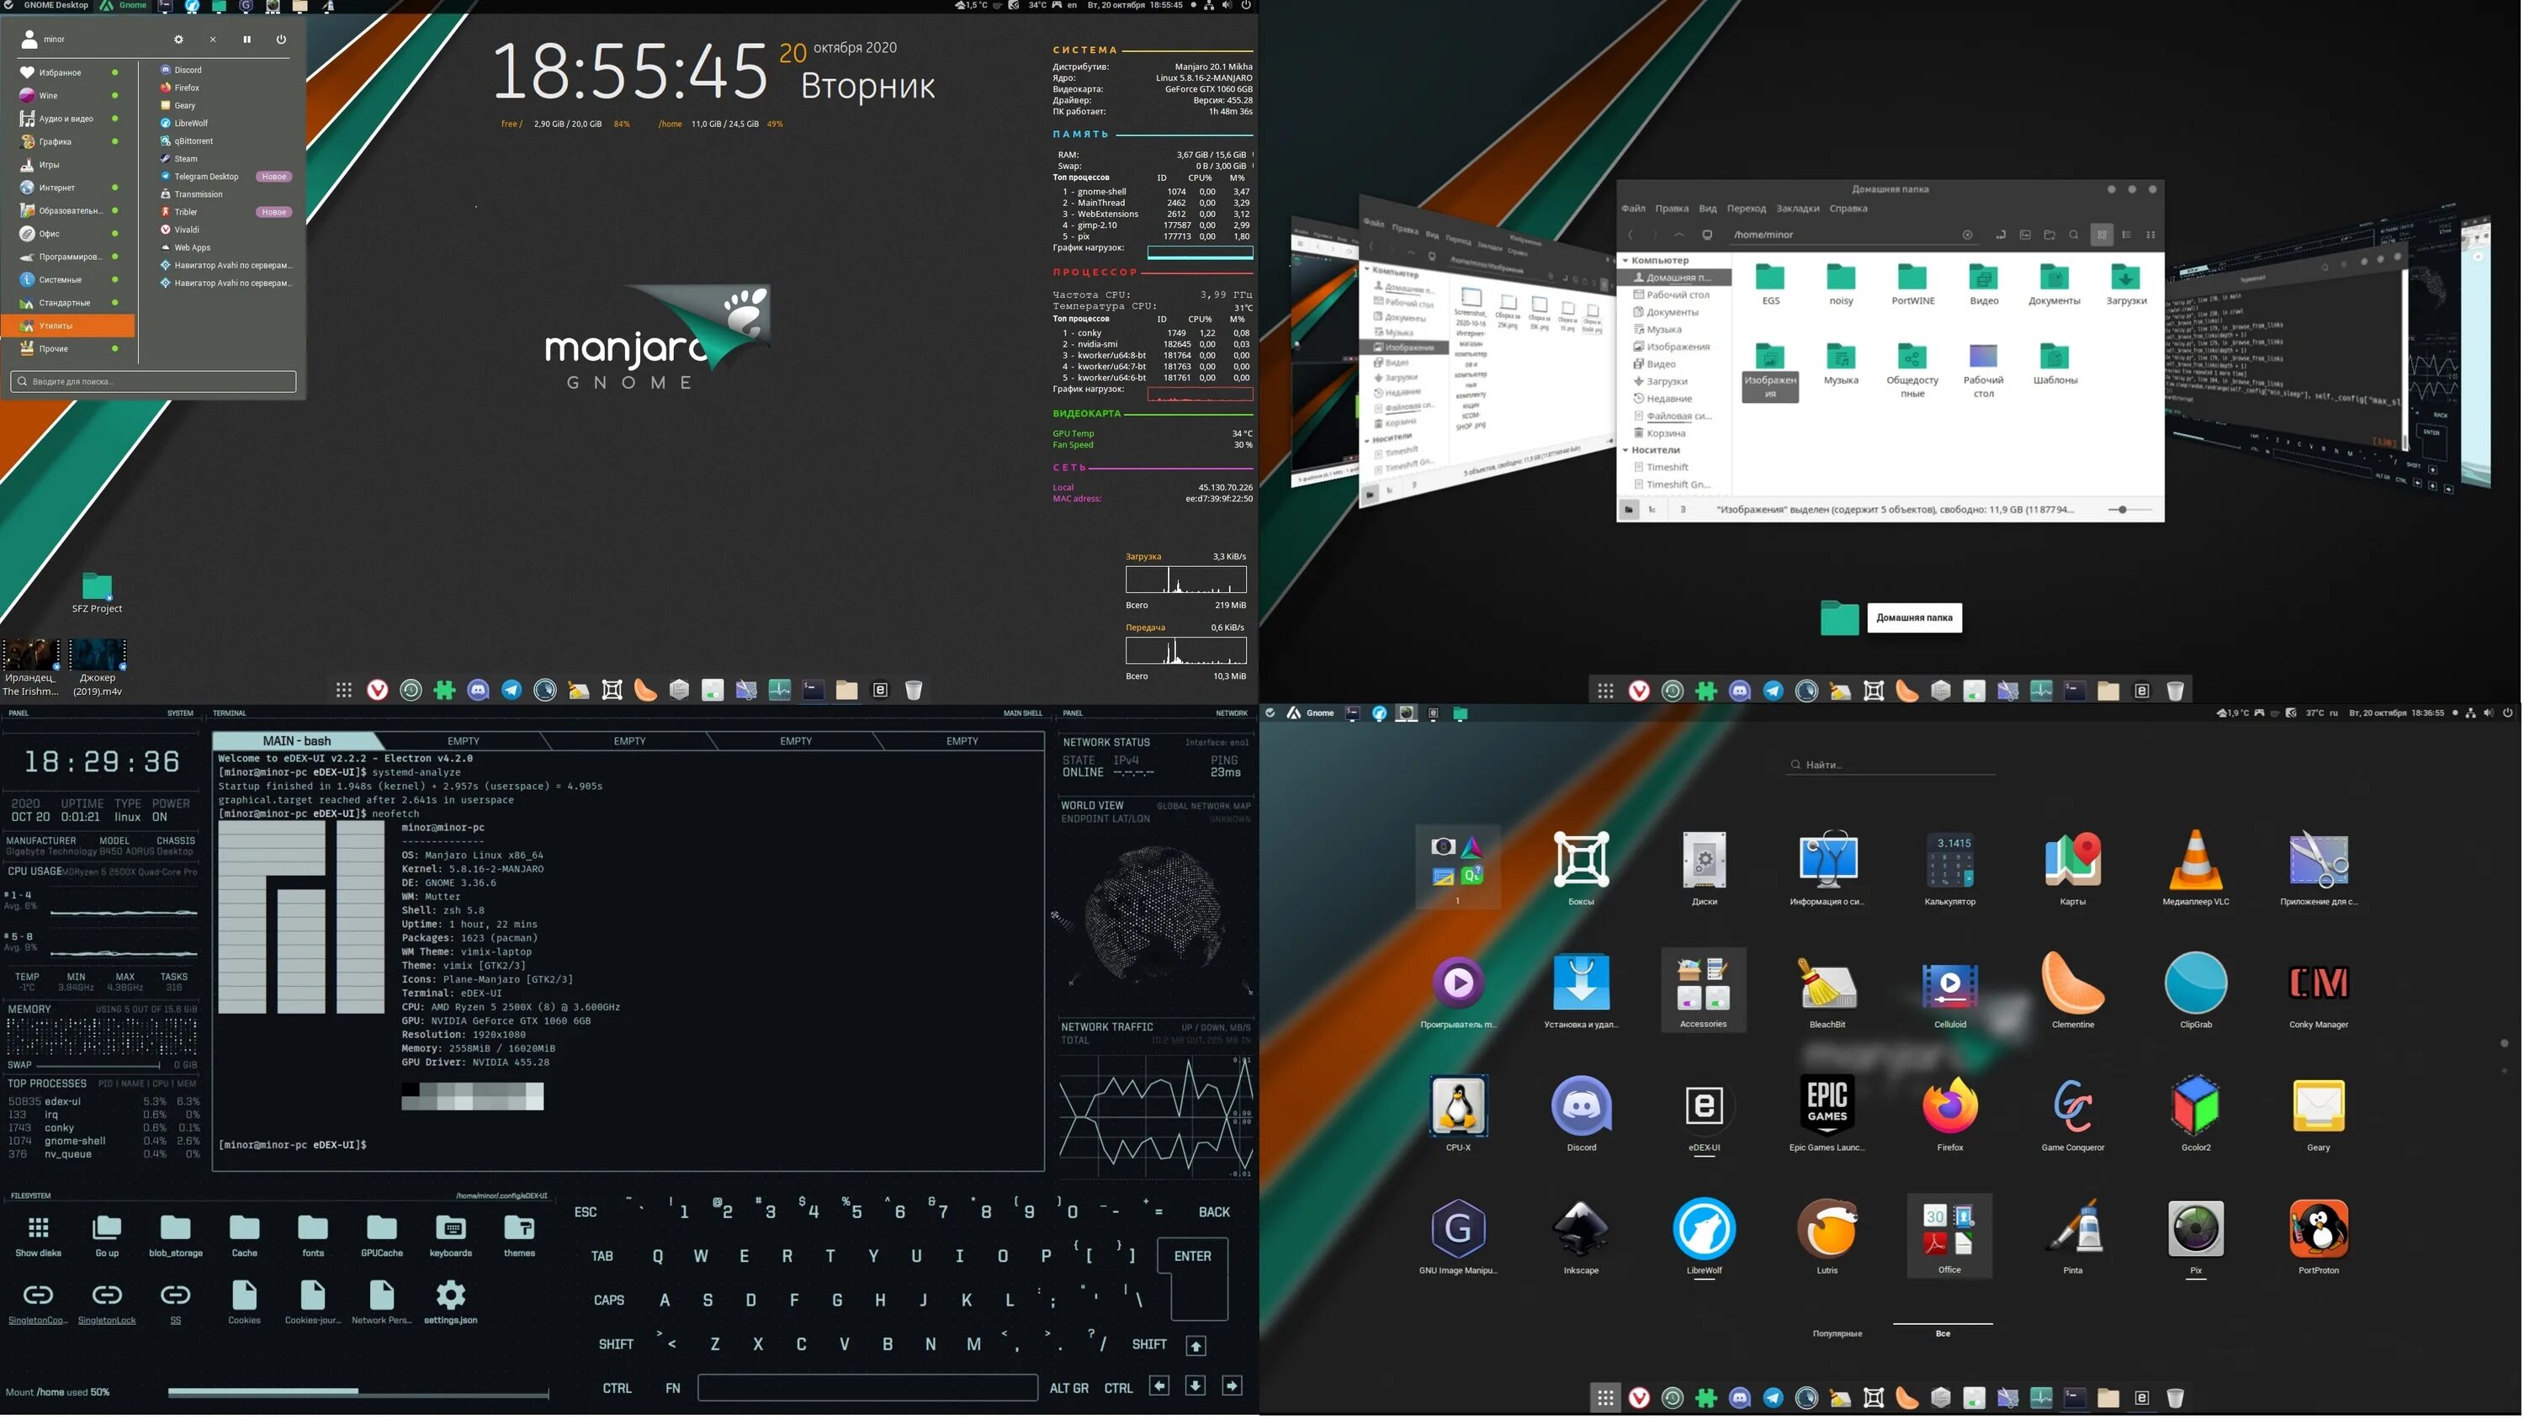Switch file manager to list view
Screen dimensions: 2524x1420
pos(2126,236)
